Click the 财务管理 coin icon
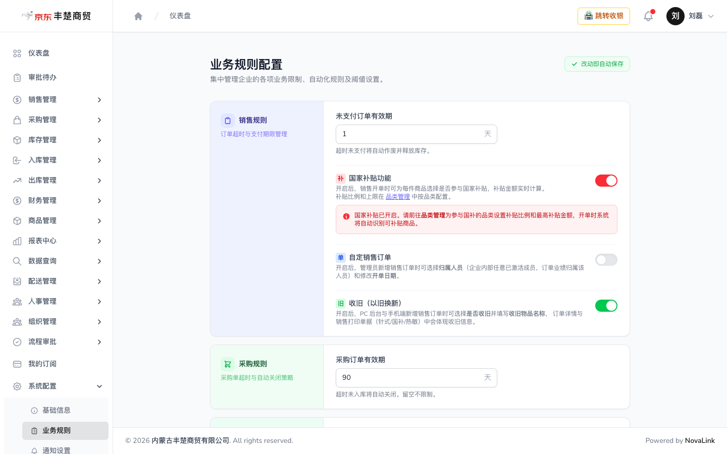The height and width of the screenshot is (454, 727). pos(17,201)
